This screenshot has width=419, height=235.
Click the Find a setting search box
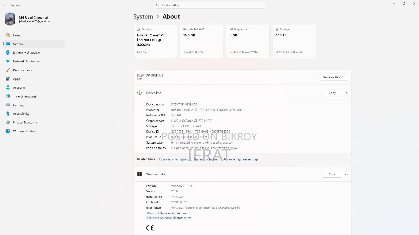click(x=210, y=5)
